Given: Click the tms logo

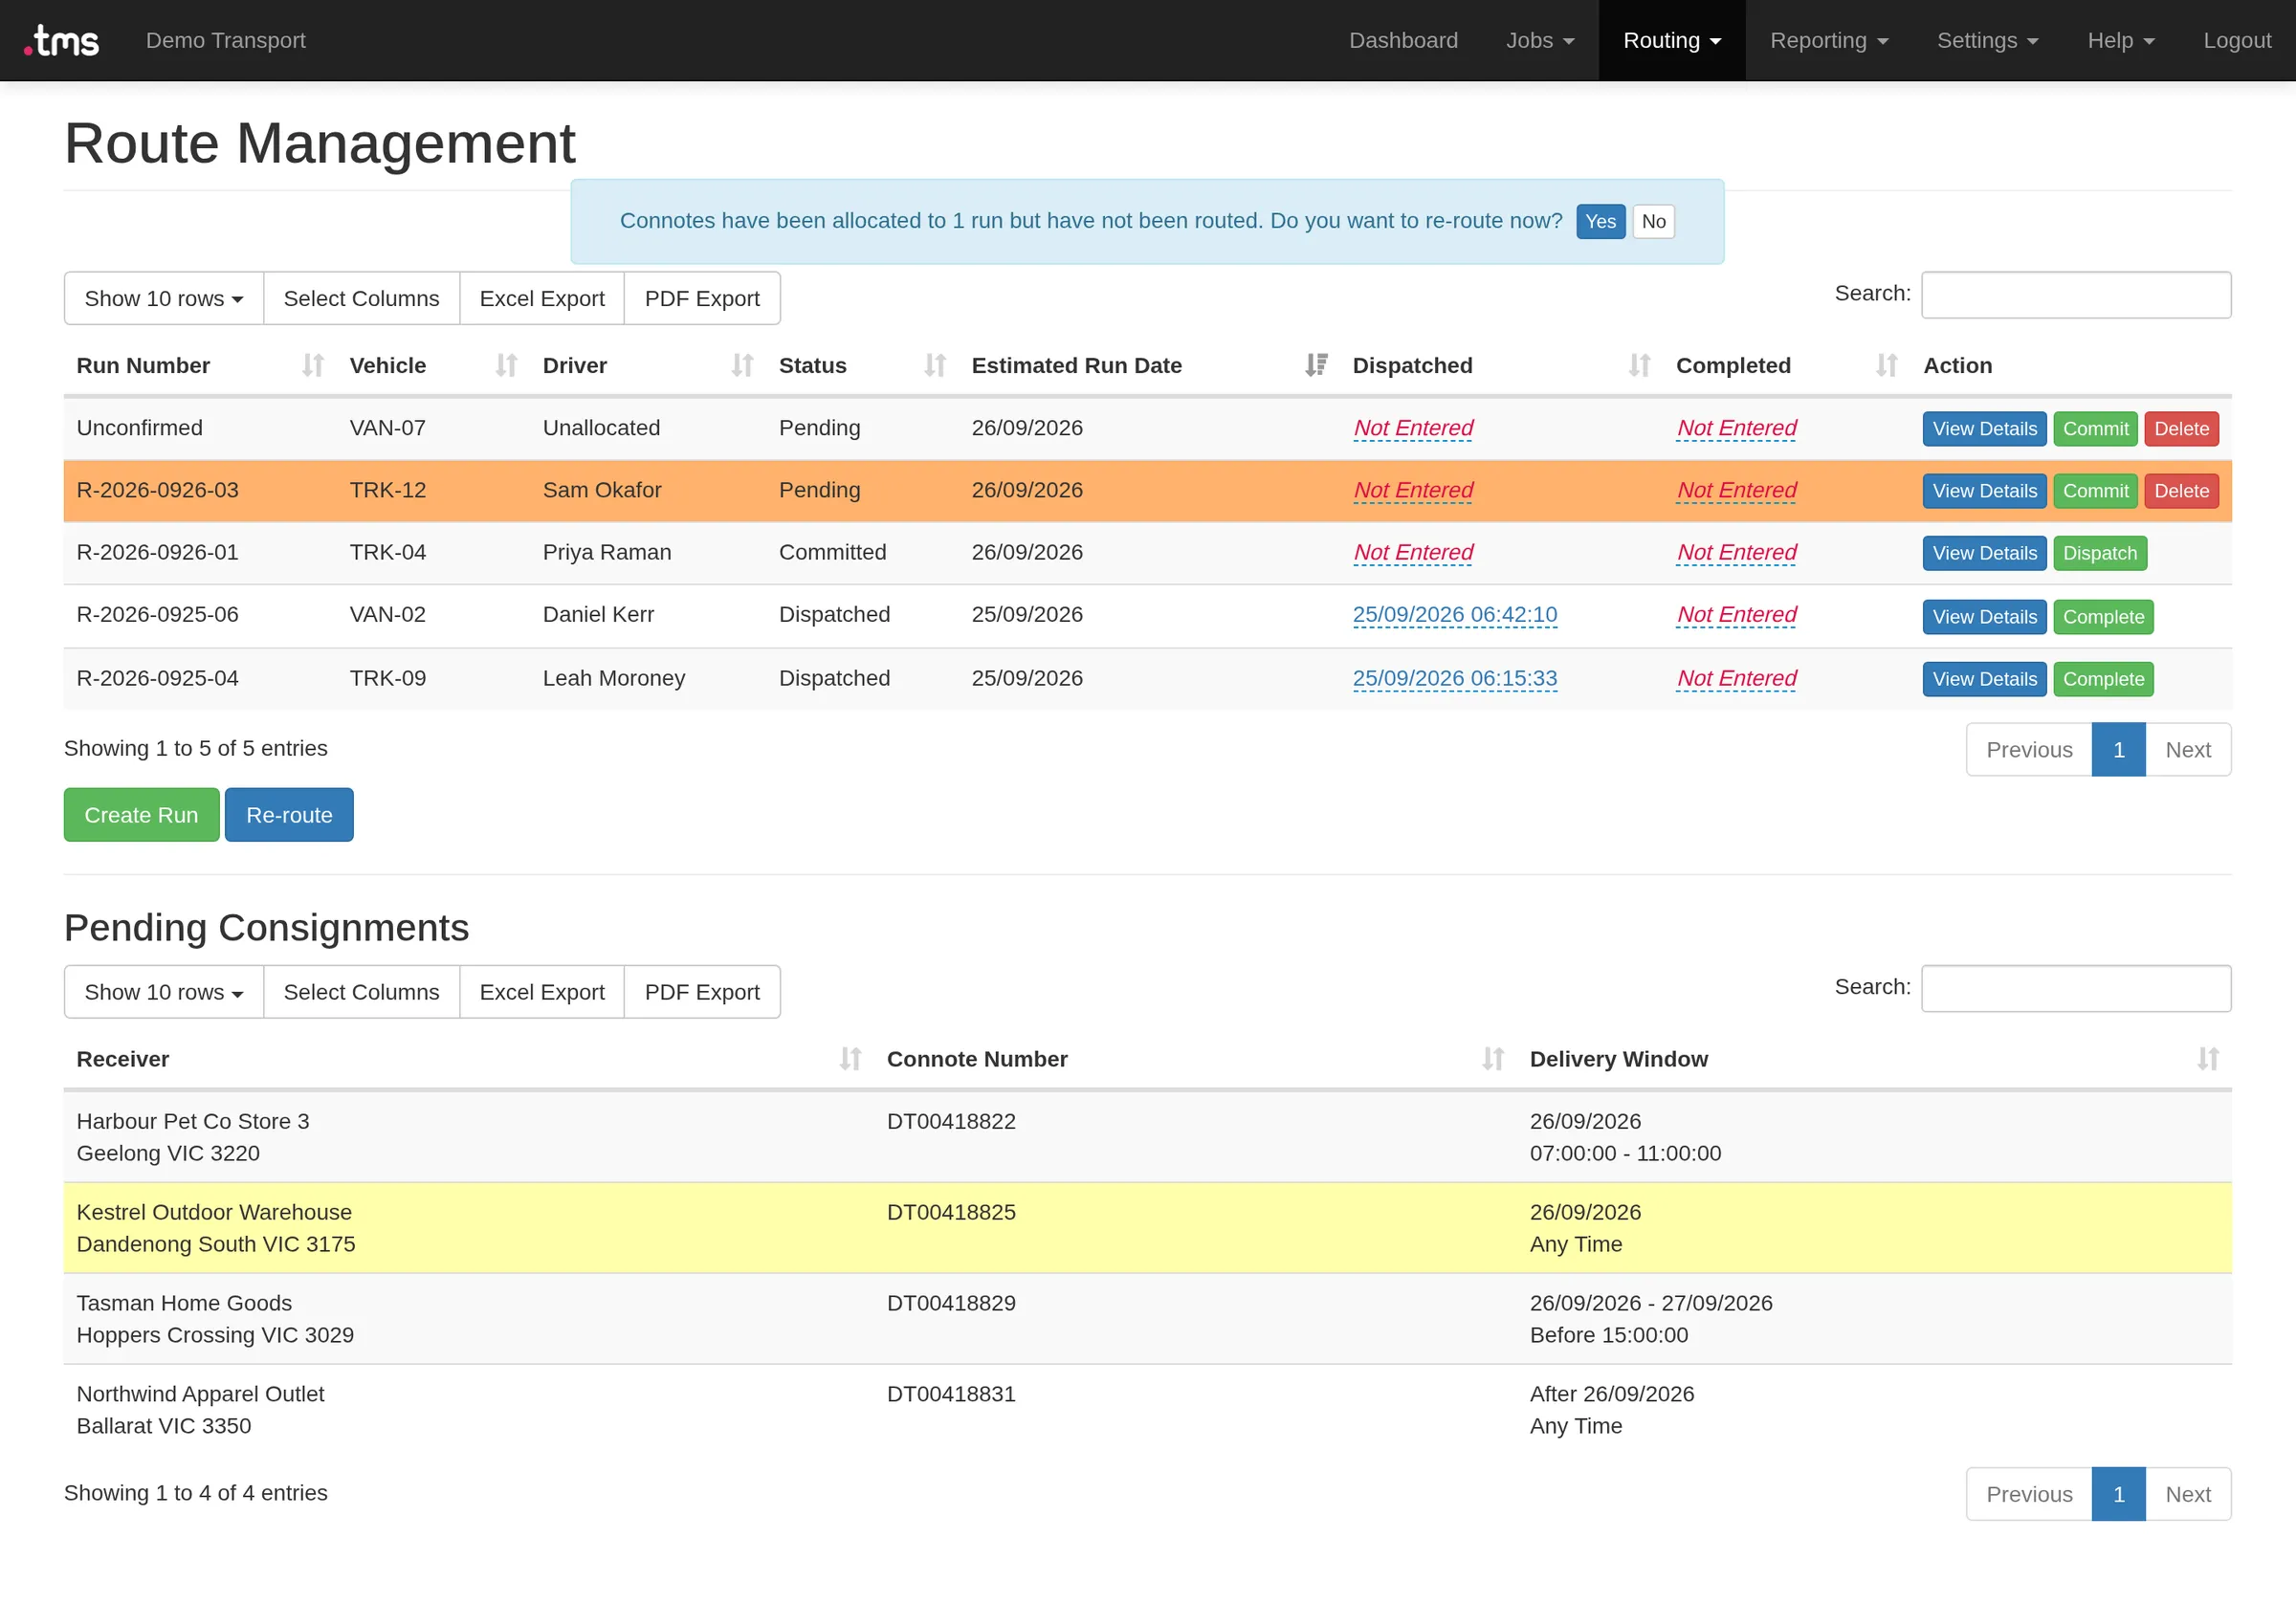Looking at the screenshot, I should [x=62, y=40].
